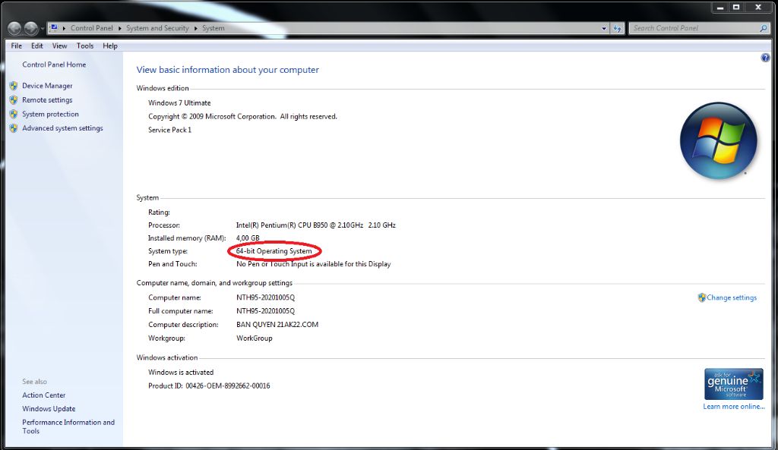This screenshot has width=778, height=450.
Task: Open the Tools menu
Action: pyautogui.click(x=85, y=46)
